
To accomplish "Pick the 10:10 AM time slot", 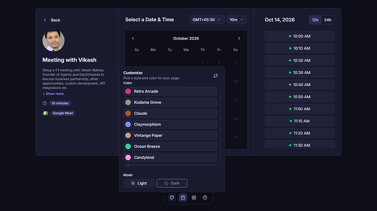I will (299, 48).
